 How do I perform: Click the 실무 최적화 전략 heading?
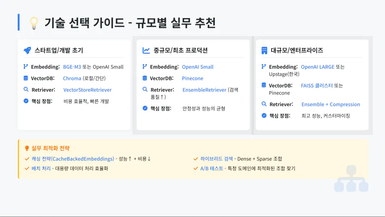pyautogui.click(x=51, y=148)
